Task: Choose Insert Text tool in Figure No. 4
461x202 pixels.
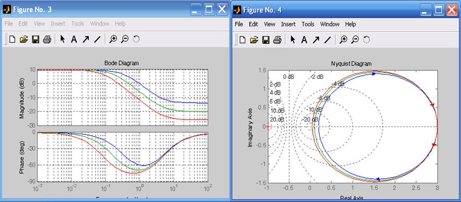Action: click(305, 40)
